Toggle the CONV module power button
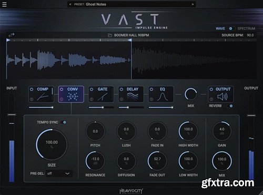The image size is (263, 195). tap(62, 89)
